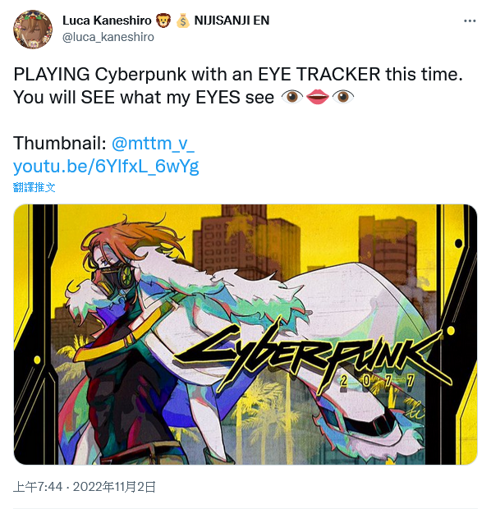This screenshot has height=509, width=491.
Task: Click 翻譯推文 to translate the tweet
Action: click(x=34, y=187)
